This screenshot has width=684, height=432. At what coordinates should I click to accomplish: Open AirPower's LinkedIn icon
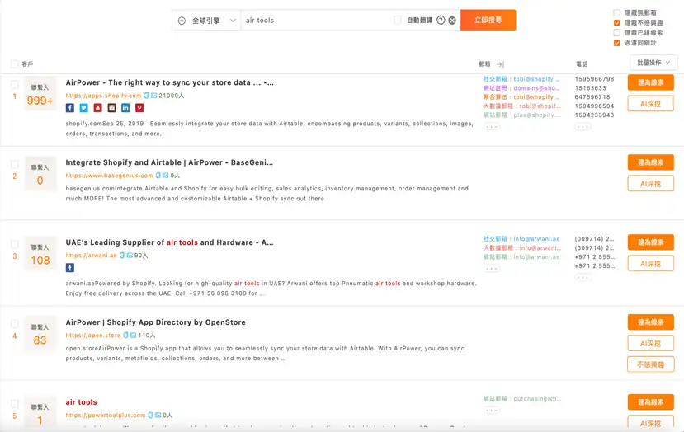(125, 108)
